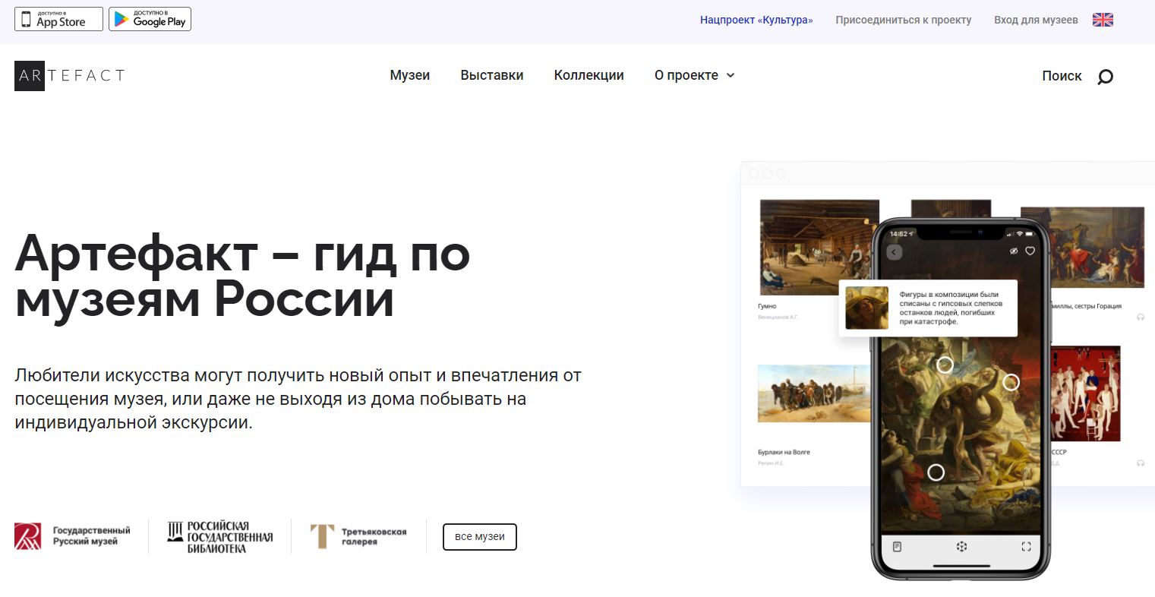Open the О проекте menu
This screenshot has height=597, width=1155.
coord(686,75)
